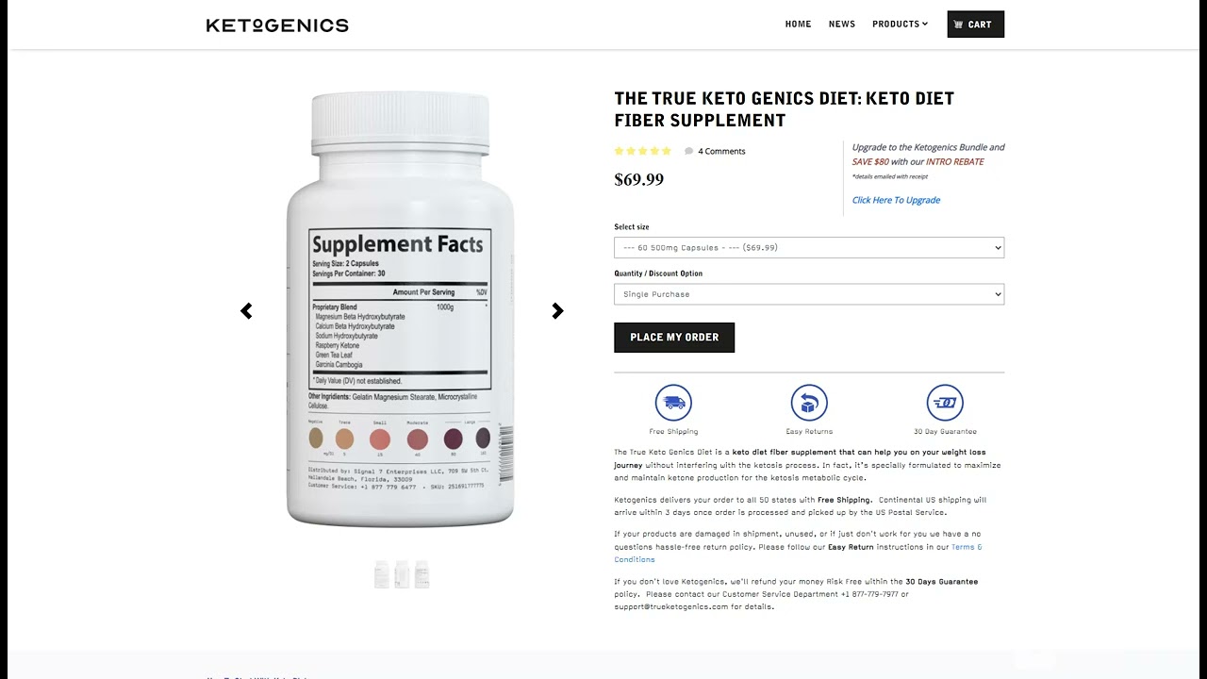Select the first bottle thumbnail
Image resolution: width=1207 pixels, height=679 pixels.
pos(381,574)
